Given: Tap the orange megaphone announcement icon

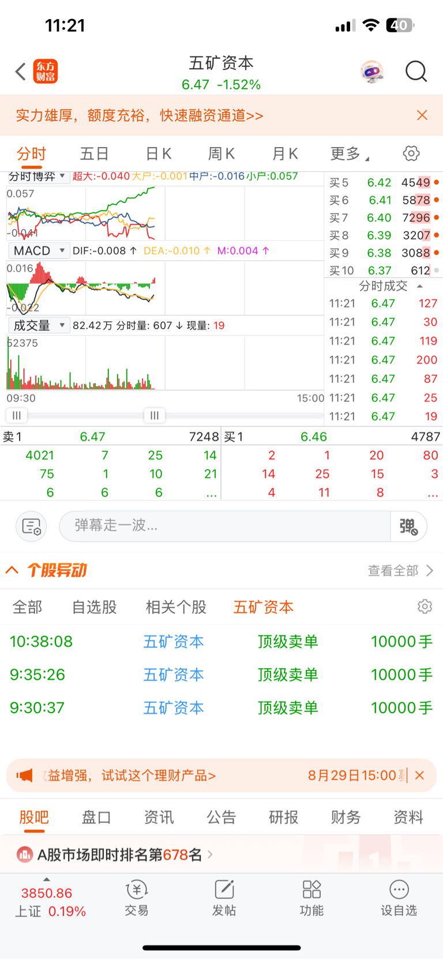Looking at the screenshot, I should coord(25,776).
